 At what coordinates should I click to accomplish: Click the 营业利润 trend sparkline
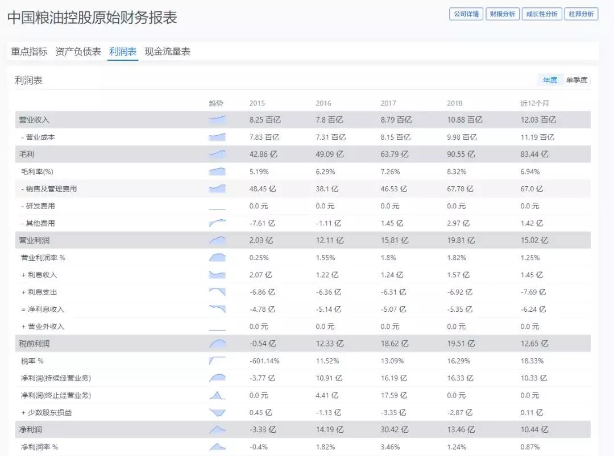pos(217,240)
